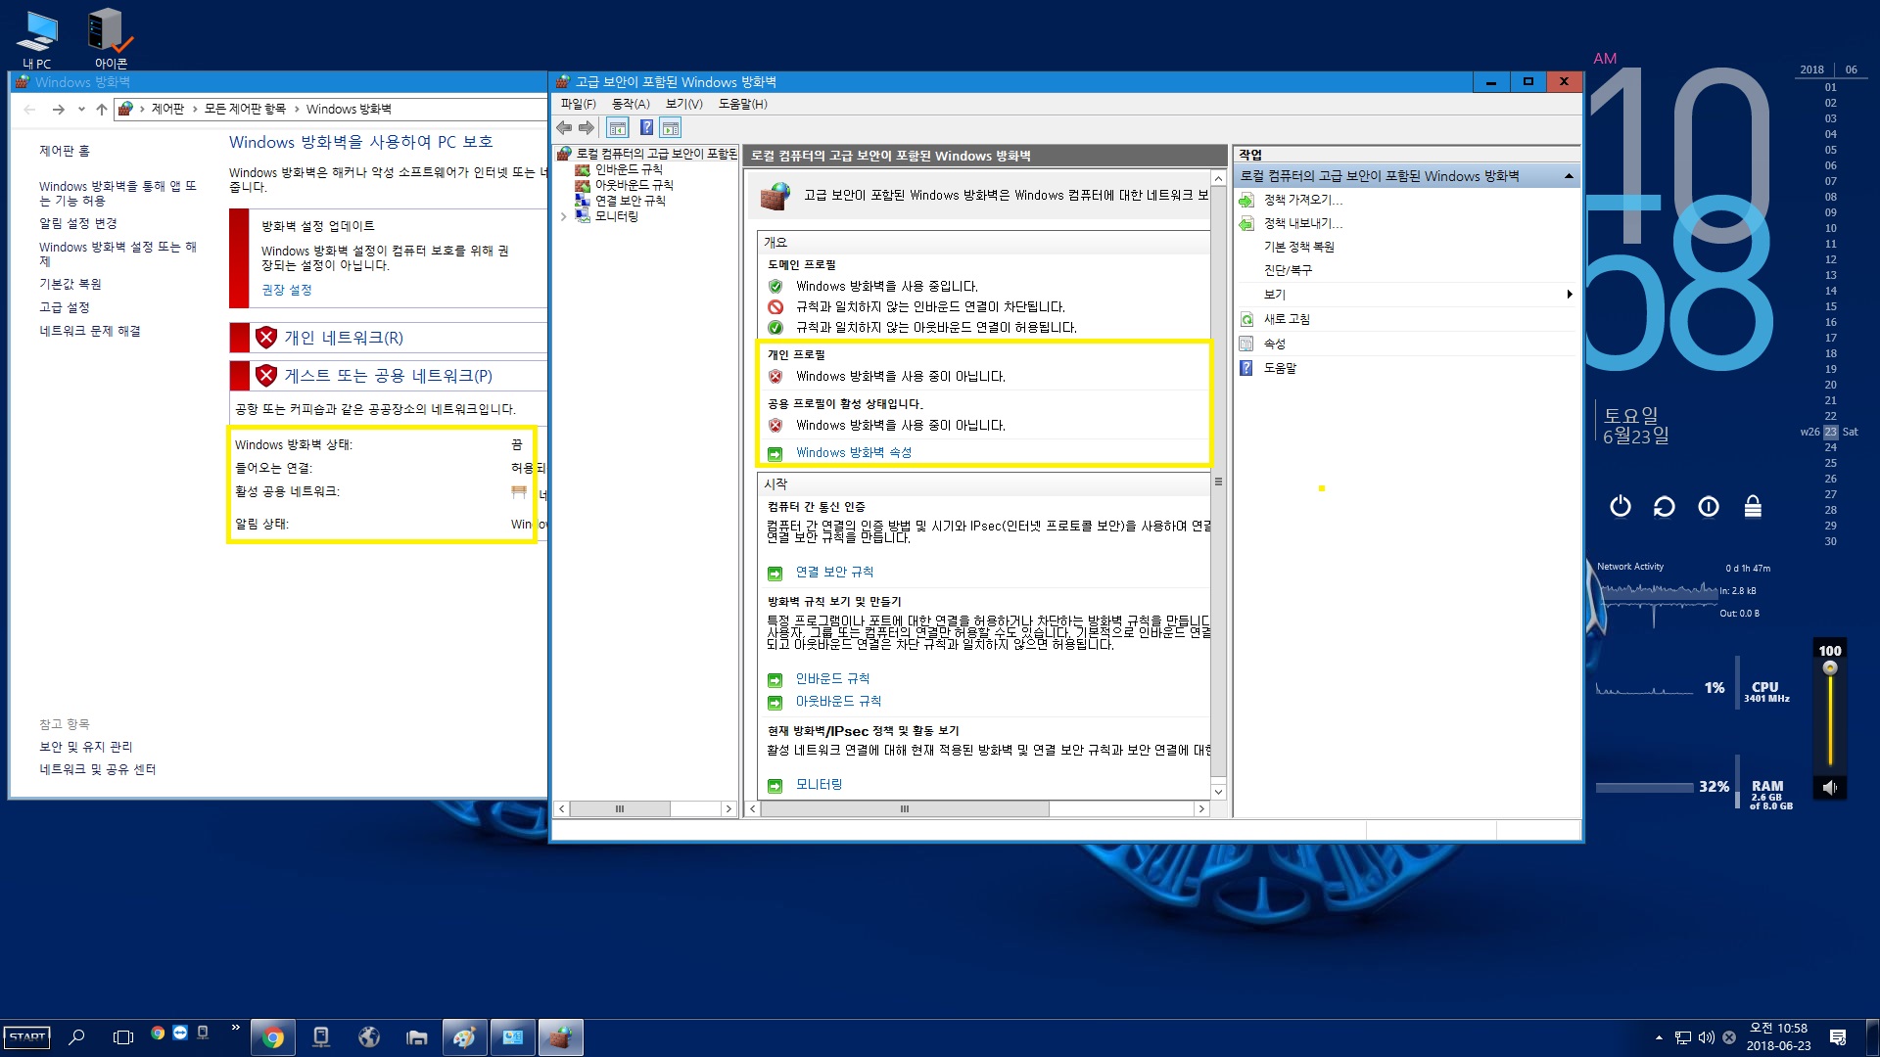
Task: Click the back arrow in the firewall console toolbar
Action: [x=564, y=127]
